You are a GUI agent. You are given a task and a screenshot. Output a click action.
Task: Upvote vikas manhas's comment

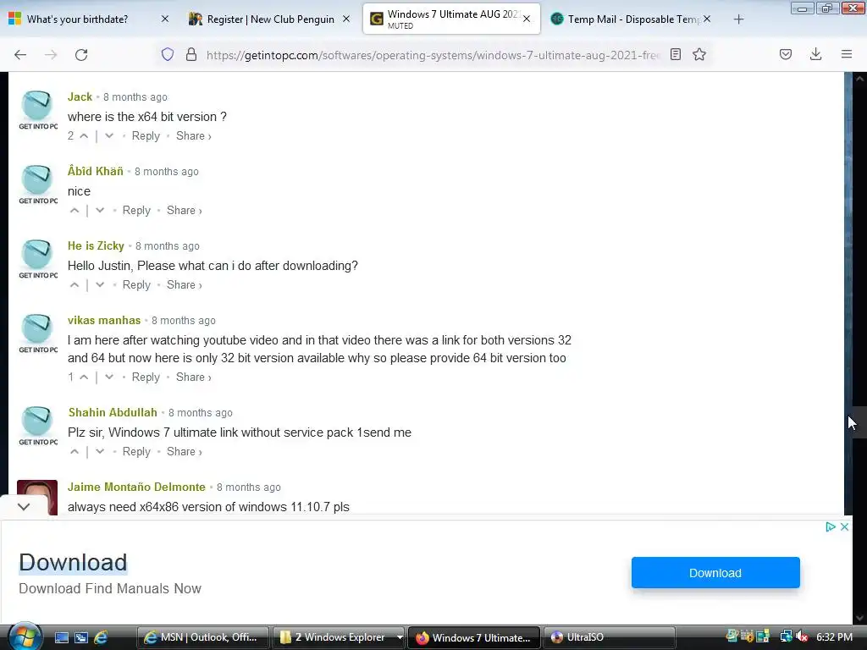point(84,377)
